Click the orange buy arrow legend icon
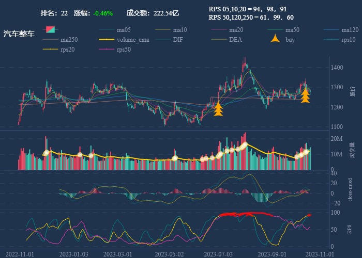 coord(276,39)
